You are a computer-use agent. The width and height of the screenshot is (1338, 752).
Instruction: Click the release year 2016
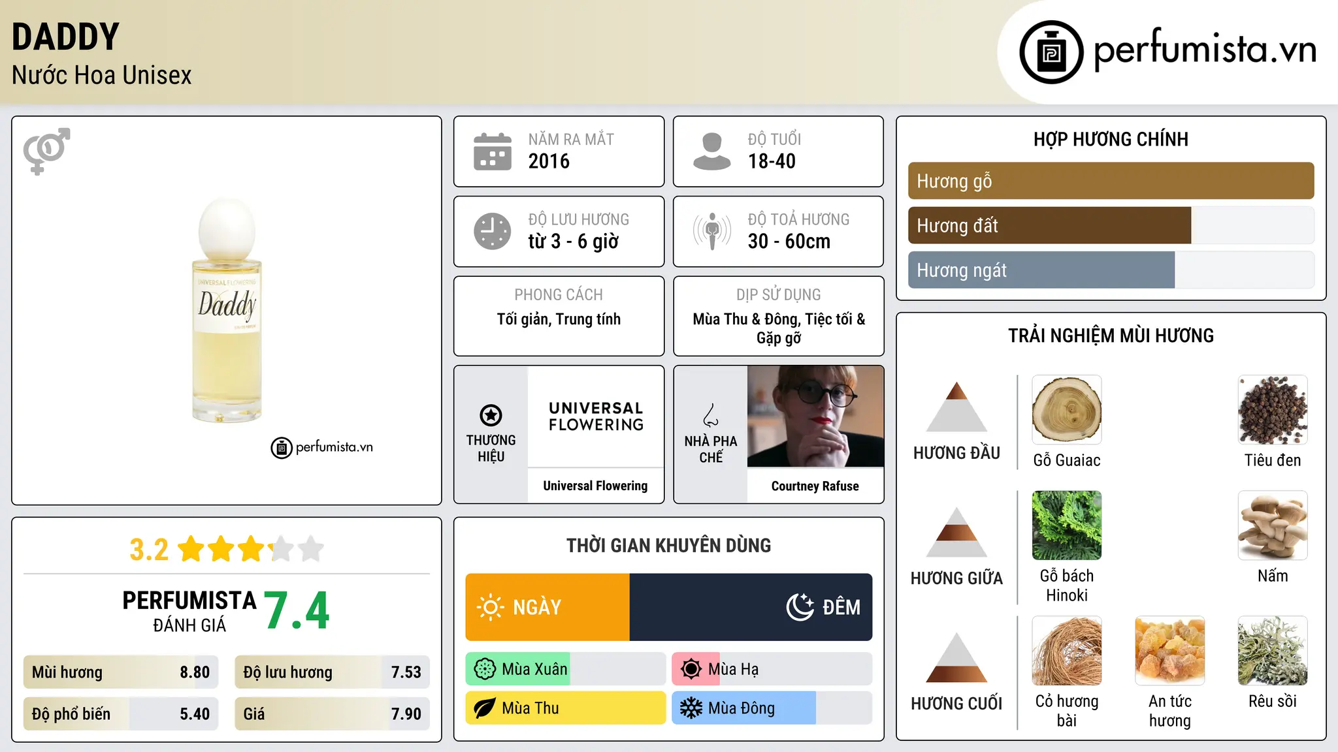pyautogui.click(x=549, y=161)
